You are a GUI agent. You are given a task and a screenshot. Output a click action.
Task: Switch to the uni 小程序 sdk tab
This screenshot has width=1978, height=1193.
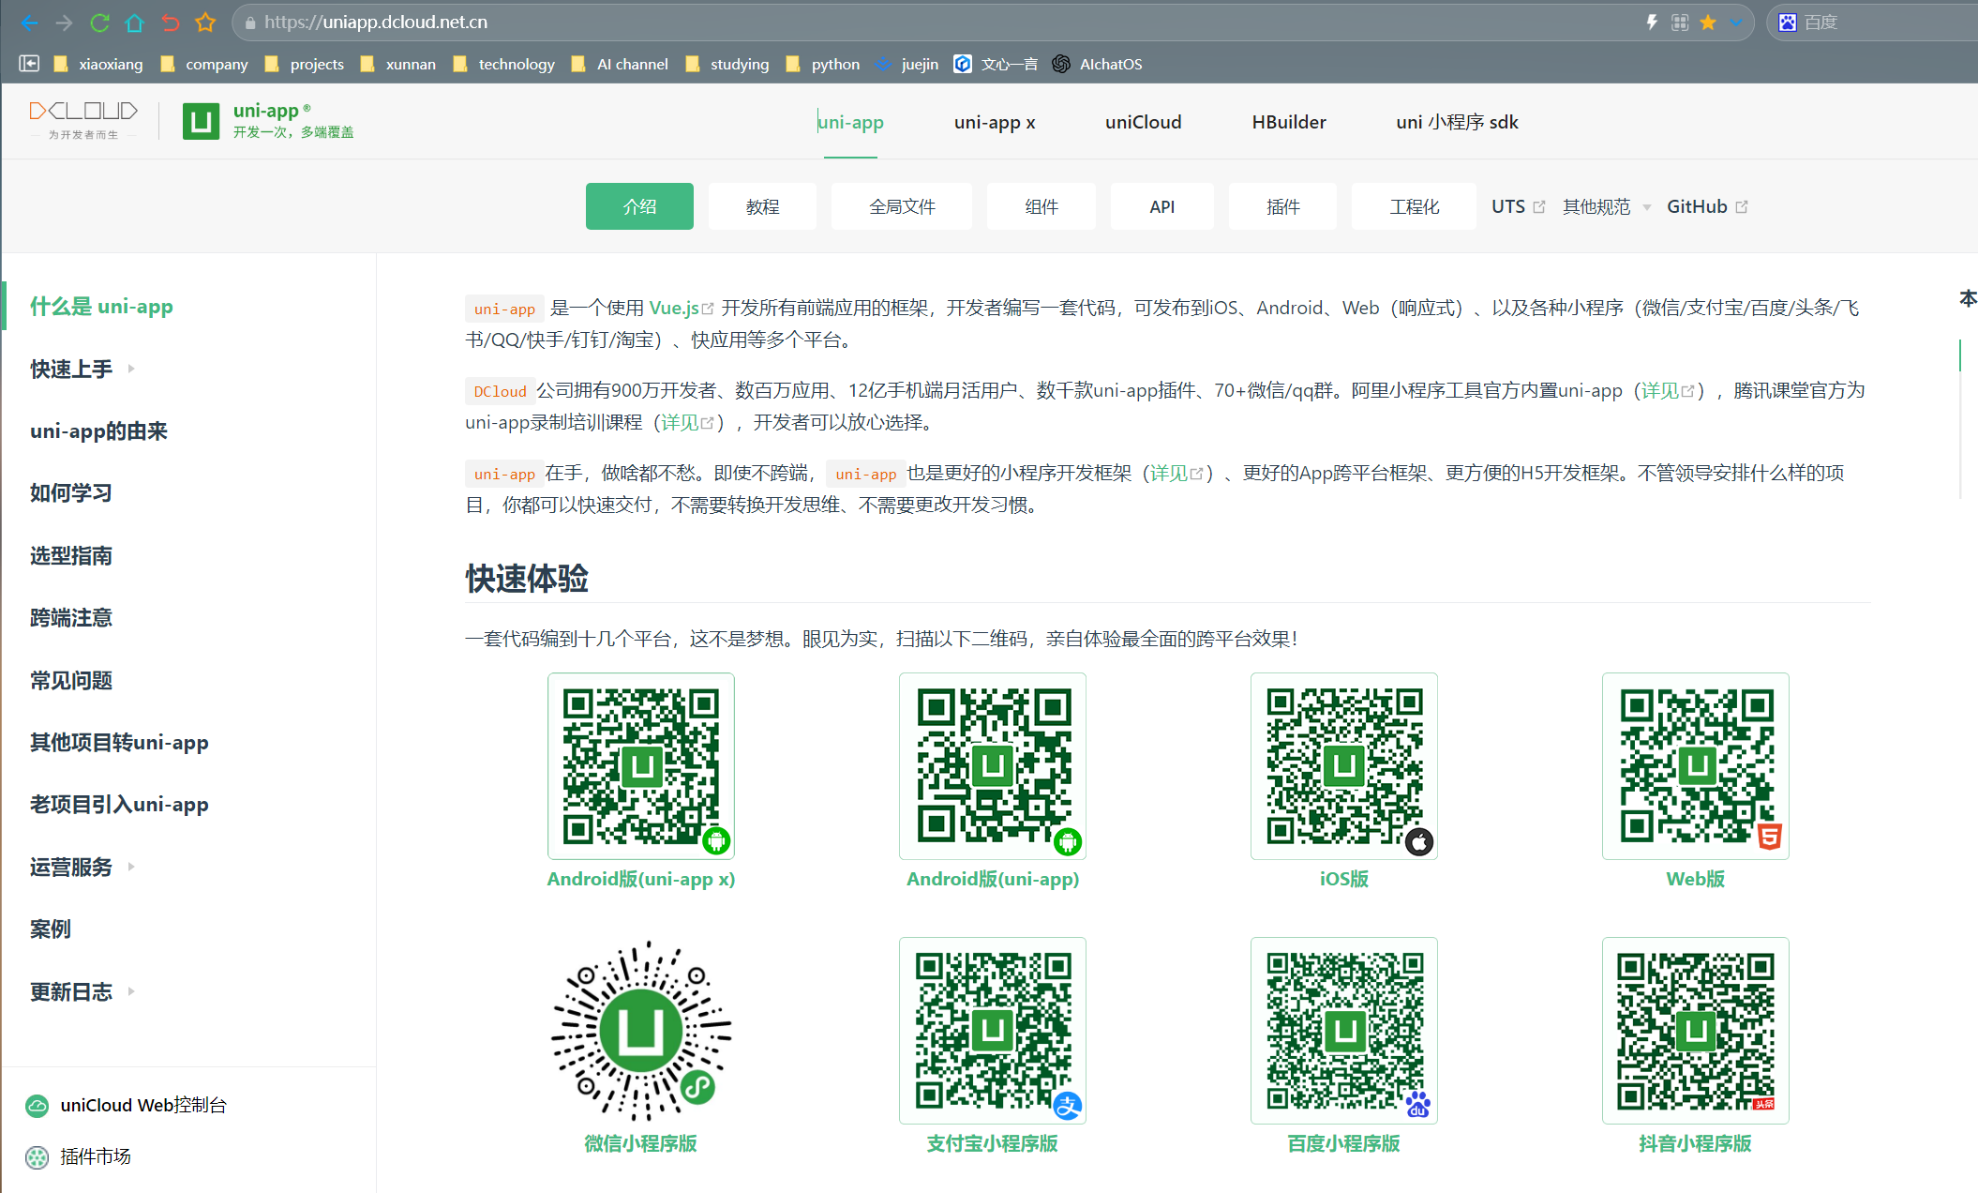[1457, 122]
